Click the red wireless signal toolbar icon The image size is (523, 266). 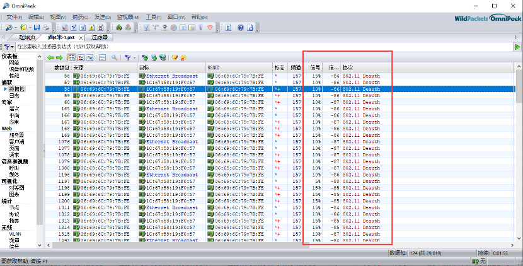point(210,28)
